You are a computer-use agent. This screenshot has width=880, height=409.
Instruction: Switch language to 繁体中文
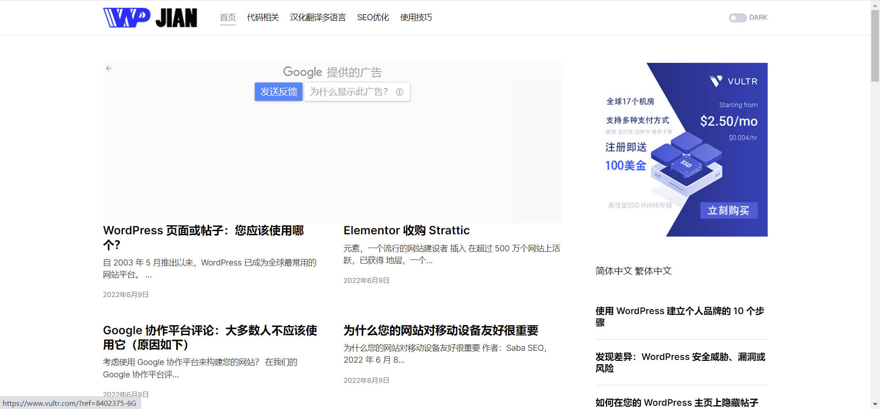point(653,271)
